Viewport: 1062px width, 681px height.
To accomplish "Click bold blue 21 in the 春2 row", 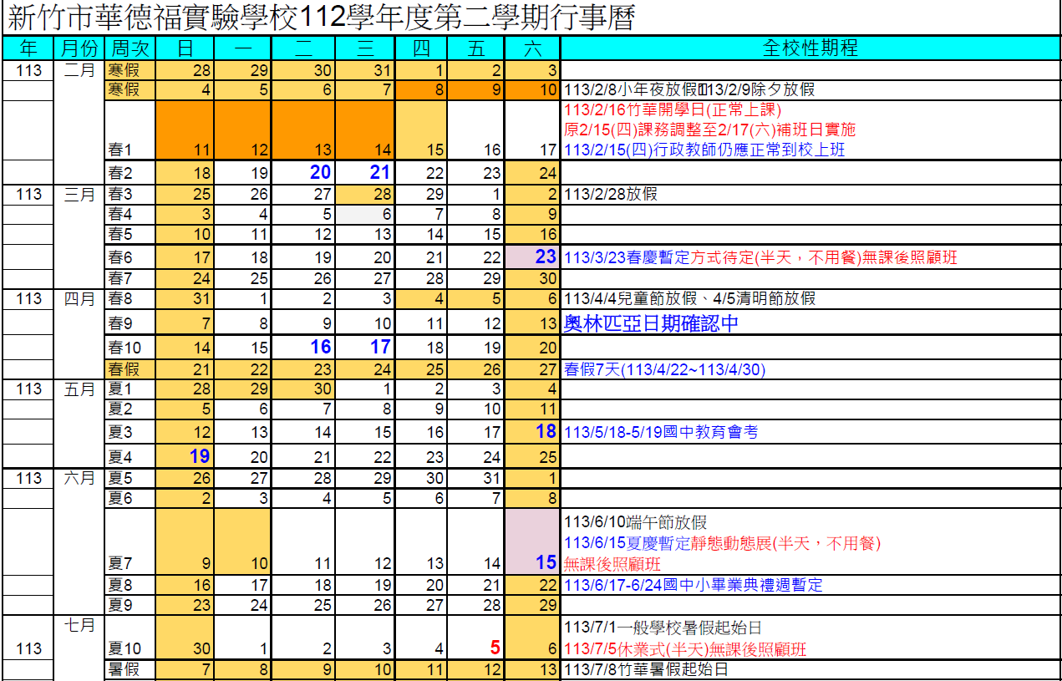I will point(380,171).
